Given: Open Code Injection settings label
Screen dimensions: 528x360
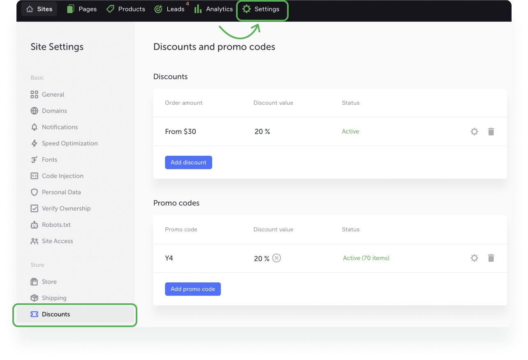Looking at the screenshot, I should [x=63, y=176].
